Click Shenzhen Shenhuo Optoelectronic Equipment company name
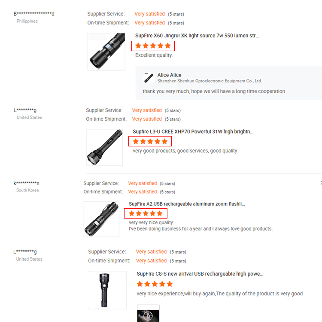Screen dimensions: 322x322 210,81
